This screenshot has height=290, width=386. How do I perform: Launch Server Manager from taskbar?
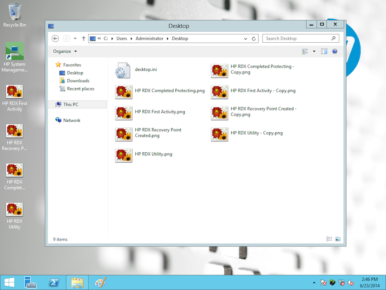coord(30,282)
